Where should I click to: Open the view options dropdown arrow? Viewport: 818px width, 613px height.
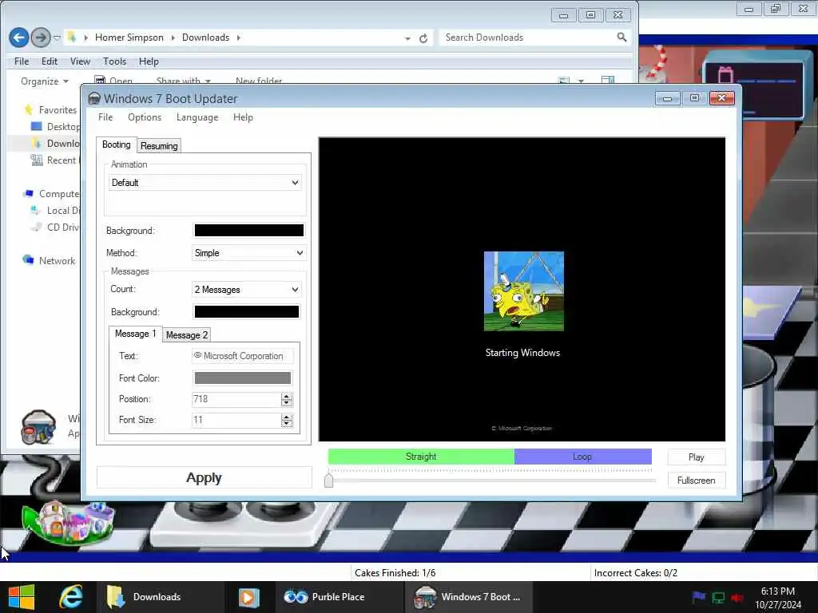[582, 81]
